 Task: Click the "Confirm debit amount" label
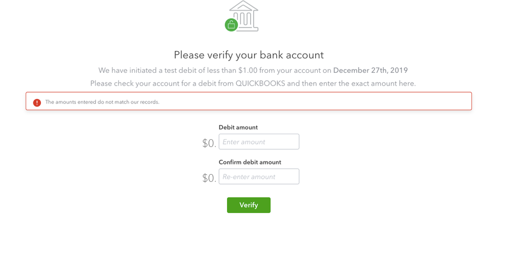pyautogui.click(x=250, y=162)
